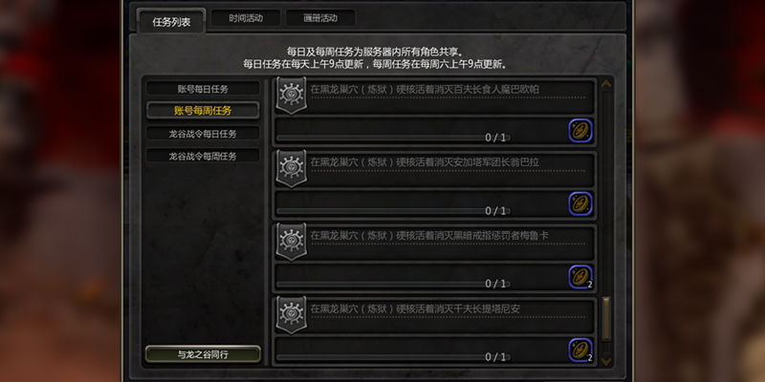
Task: Click the coin reward for the 提塔尼安 quest
Action: 580,350
